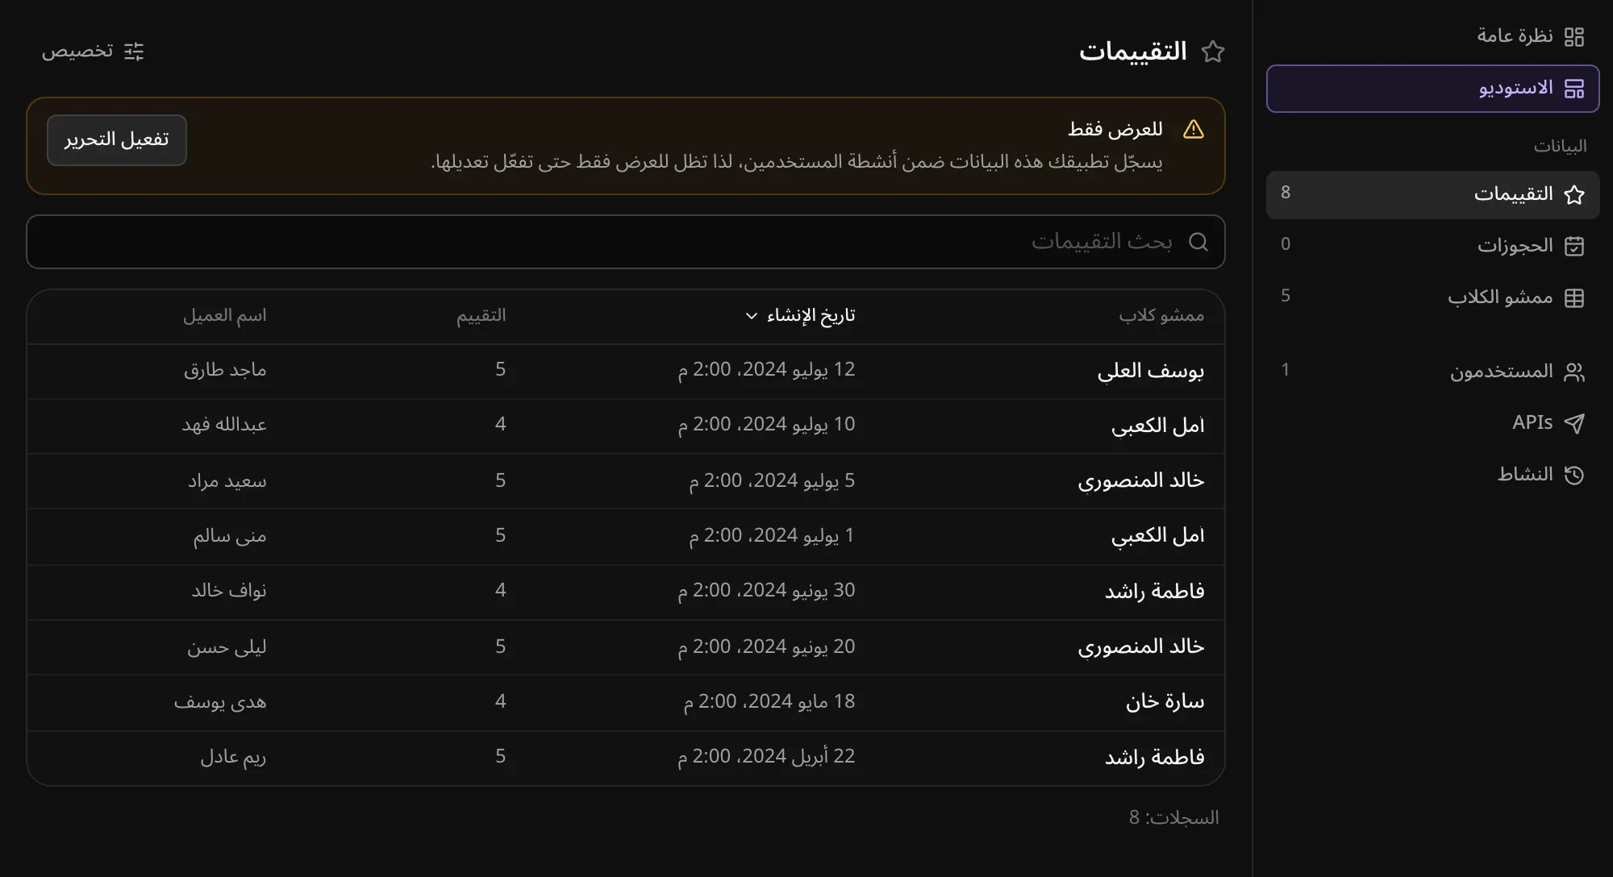Image resolution: width=1613 pixels, height=877 pixels.
Task: Click the star icon beside sidebar التقييمات
Action: 1573,194
